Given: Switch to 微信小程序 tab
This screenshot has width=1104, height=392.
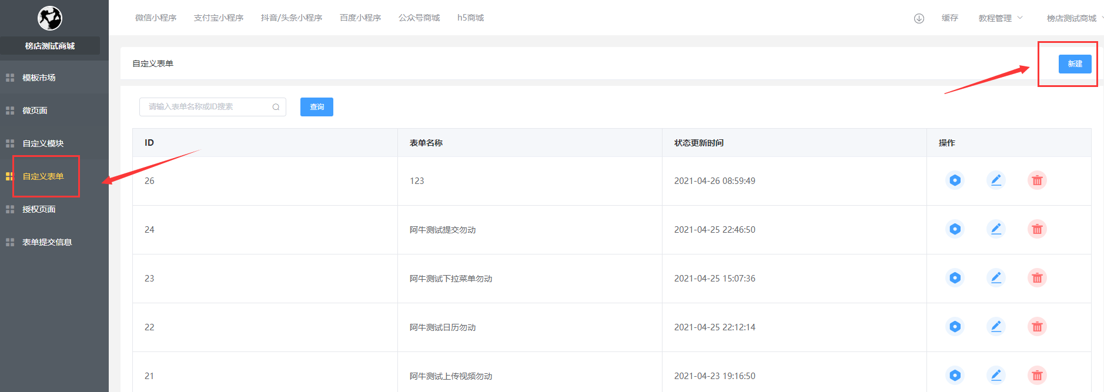Looking at the screenshot, I should pyautogui.click(x=156, y=18).
